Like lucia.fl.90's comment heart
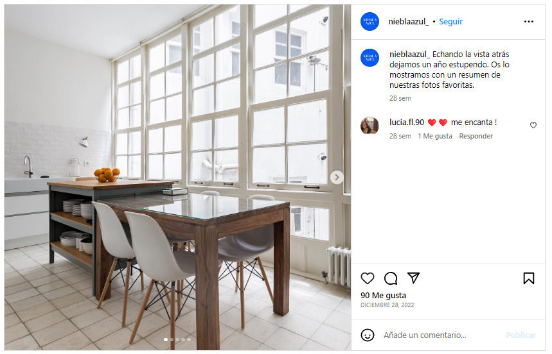This screenshot has height=354, width=552. [533, 126]
